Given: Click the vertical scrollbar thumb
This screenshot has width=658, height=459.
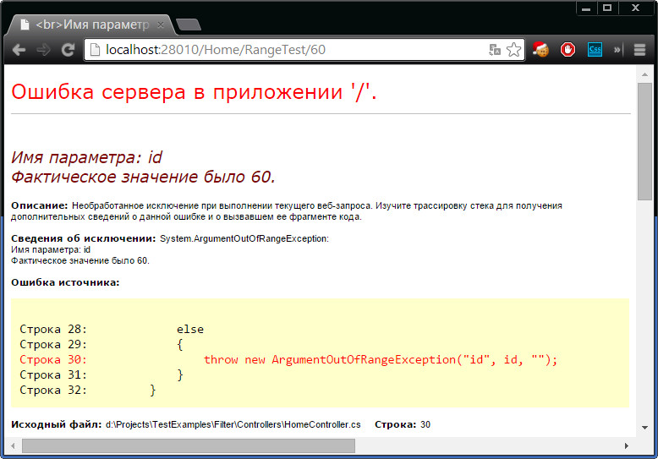Looking at the screenshot, I should tap(644, 141).
